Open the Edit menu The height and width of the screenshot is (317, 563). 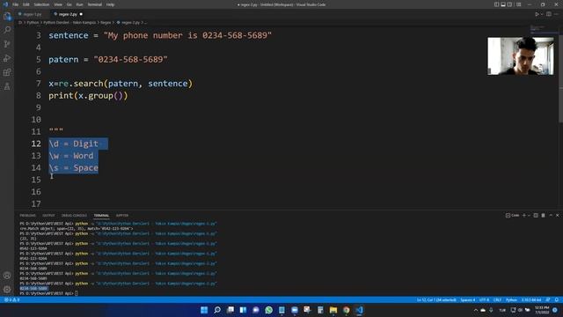(26, 4)
